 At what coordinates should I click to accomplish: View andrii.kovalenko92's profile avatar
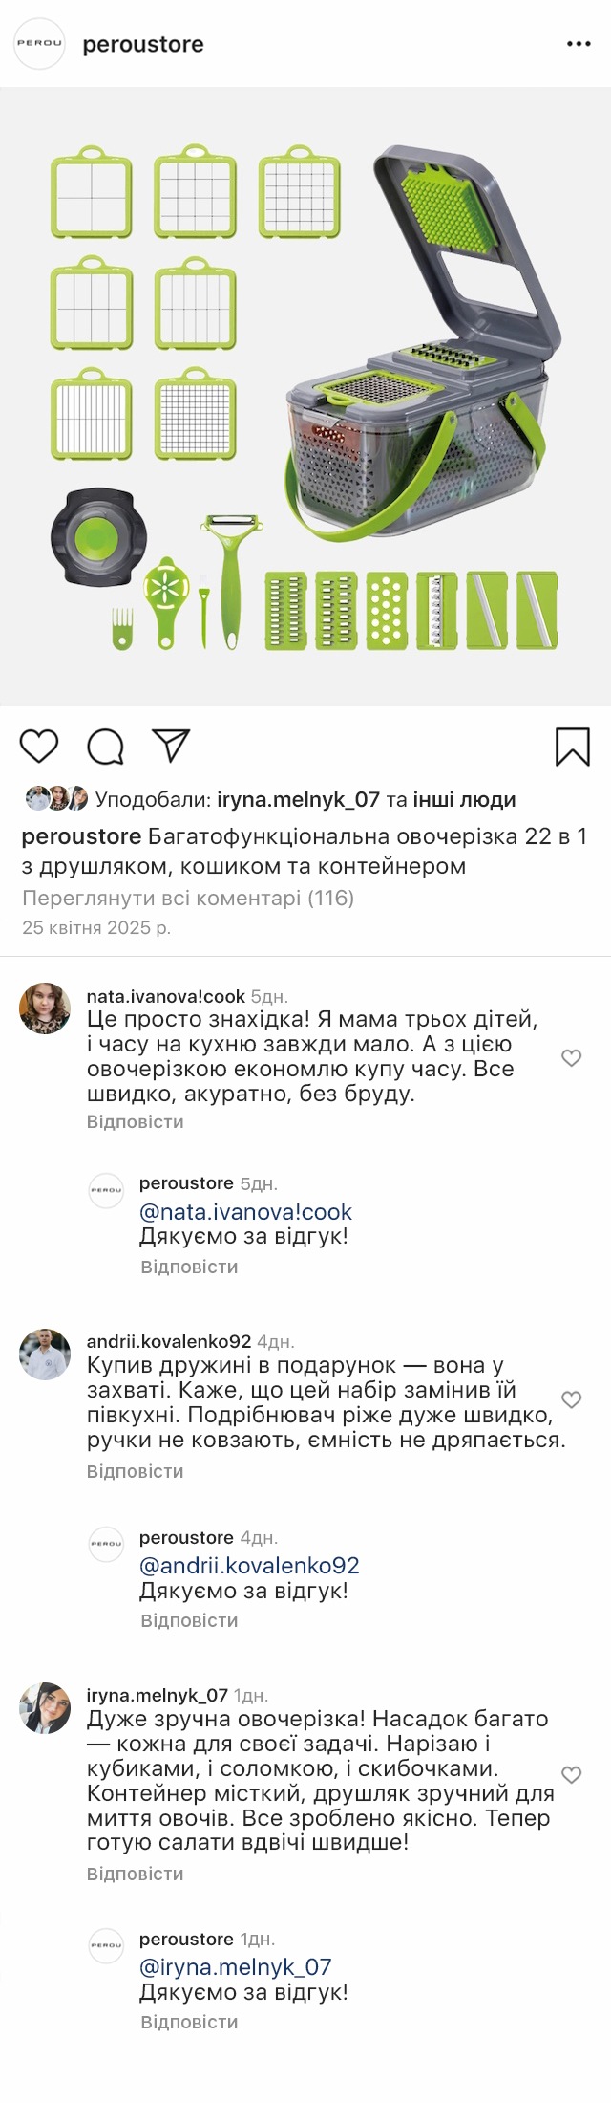[x=45, y=1355]
